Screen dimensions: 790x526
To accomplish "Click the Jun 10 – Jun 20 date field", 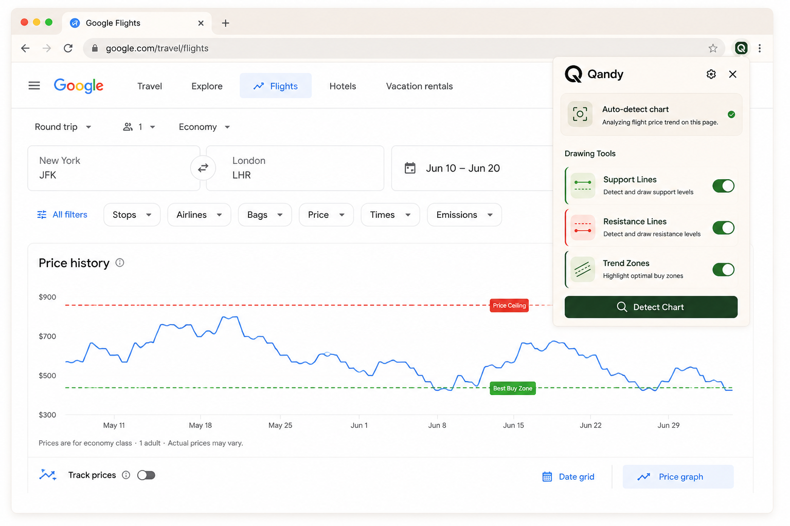I will click(x=472, y=168).
